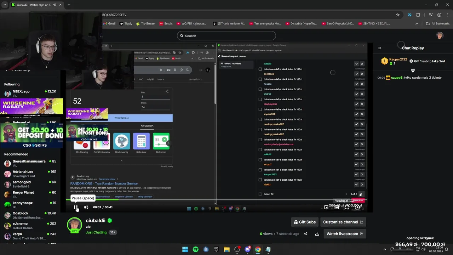The image size is (453, 255).
Task: Open the Tipply bookmark
Action: click(x=126, y=24)
